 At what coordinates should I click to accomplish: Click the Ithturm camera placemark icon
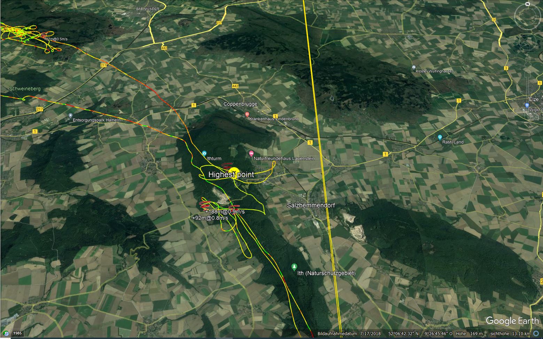(204, 153)
